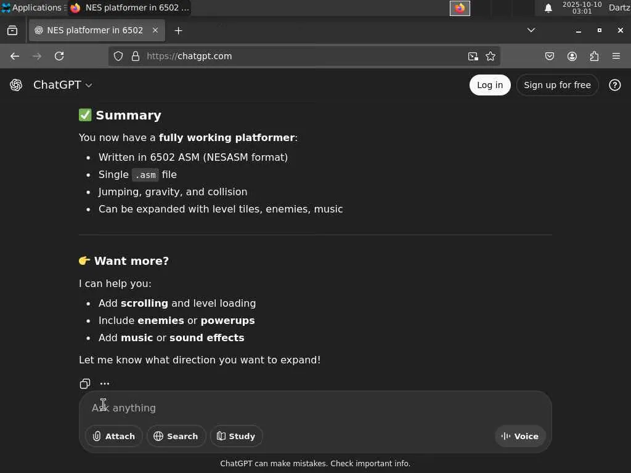Screen dimensions: 631x473
Task: Open the Applications menu in the top panel
Action: pos(33,7)
